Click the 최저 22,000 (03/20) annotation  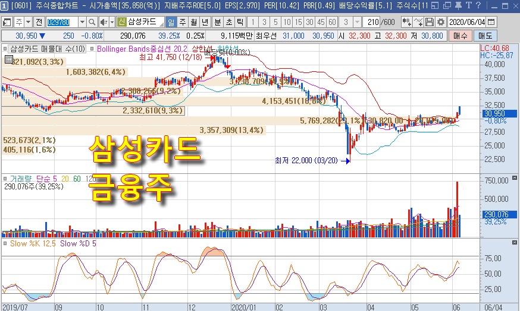pos(306,160)
